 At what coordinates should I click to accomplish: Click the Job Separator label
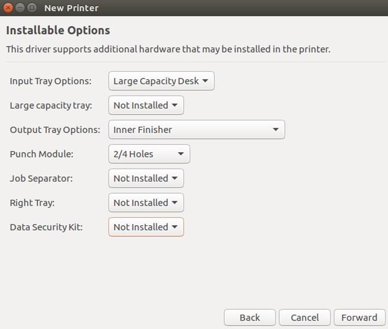41,178
